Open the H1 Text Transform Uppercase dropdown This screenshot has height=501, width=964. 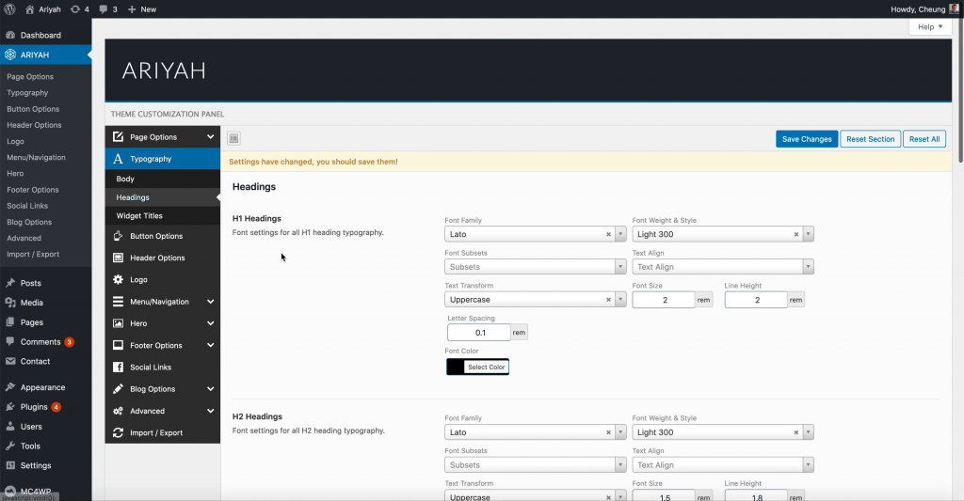coord(535,300)
